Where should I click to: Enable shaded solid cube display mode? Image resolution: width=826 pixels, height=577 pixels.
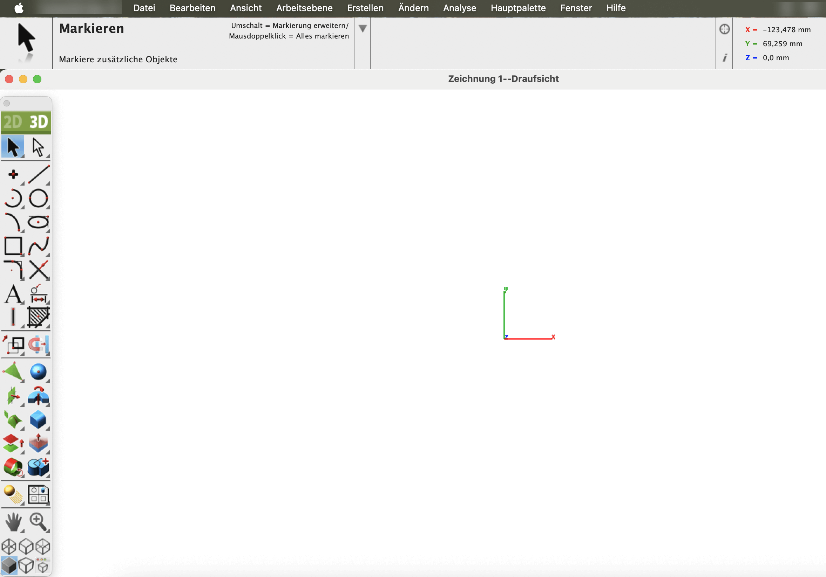tap(9, 566)
